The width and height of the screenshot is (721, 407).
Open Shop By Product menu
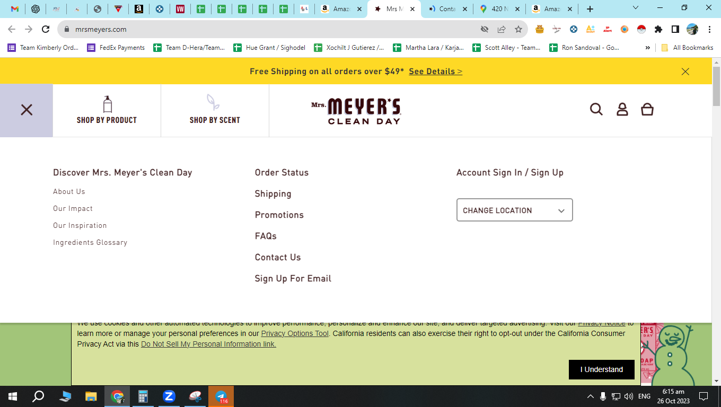point(107,110)
